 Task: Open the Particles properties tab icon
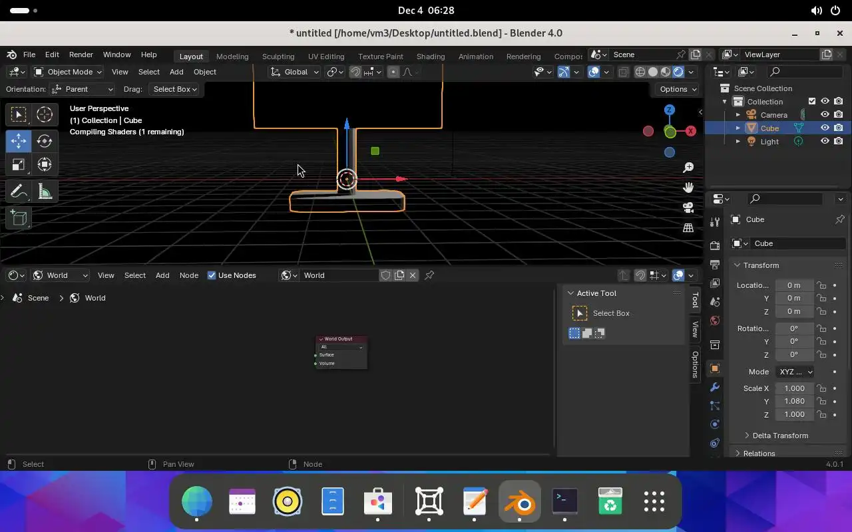point(715,405)
